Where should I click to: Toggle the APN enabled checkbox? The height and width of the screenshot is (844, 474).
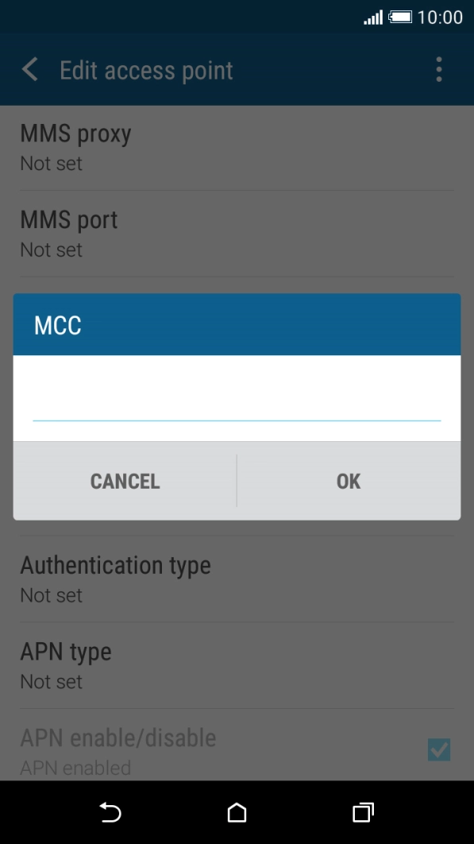coord(439,749)
